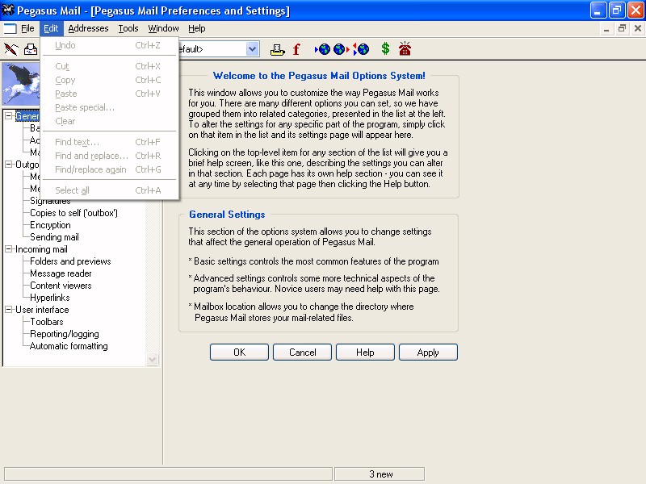The height and width of the screenshot is (484, 646).
Task: Choose Copy in the Edit menu
Action: tap(109, 80)
